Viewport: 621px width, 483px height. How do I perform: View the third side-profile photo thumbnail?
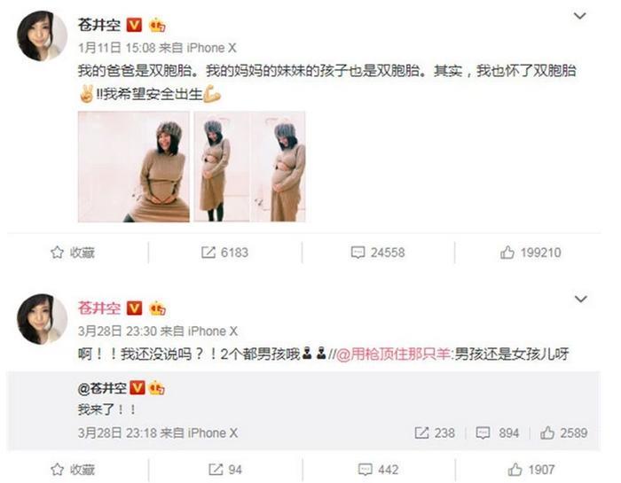pos(278,167)
